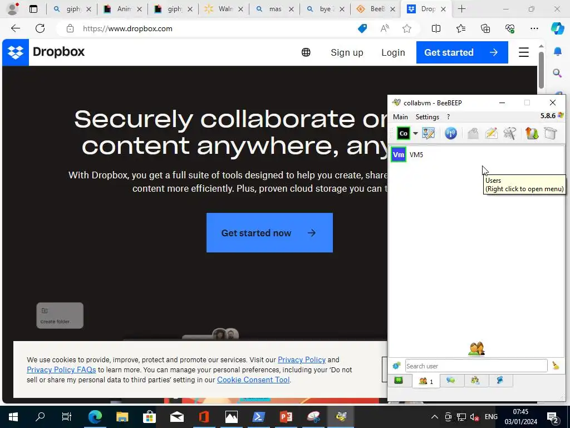Click the write message pencil-envelope icon
570x428 pixels.
(491, 133)
